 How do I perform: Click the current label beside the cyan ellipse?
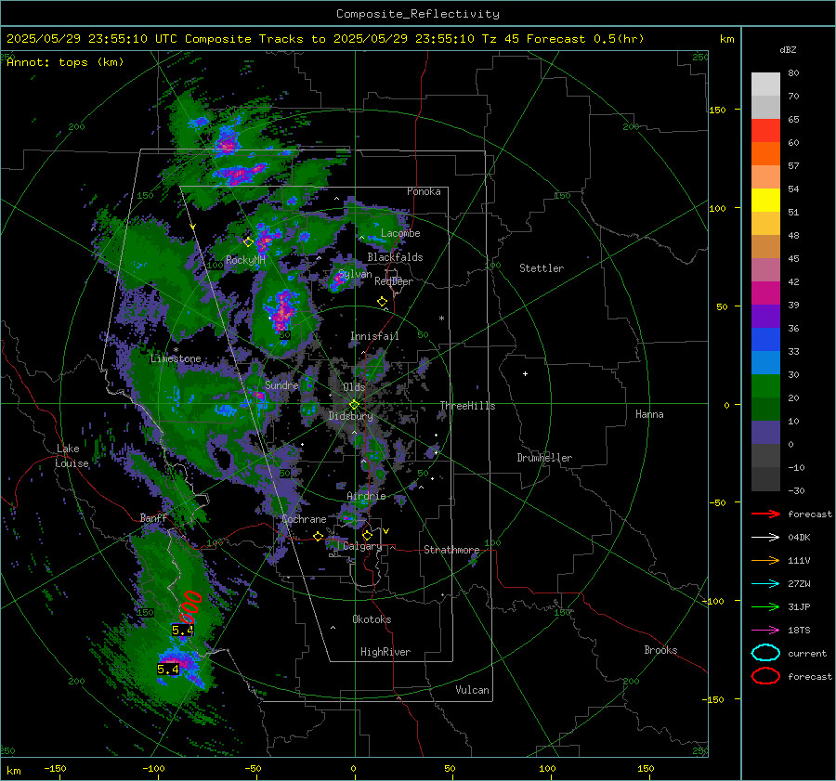click(807, 654)
